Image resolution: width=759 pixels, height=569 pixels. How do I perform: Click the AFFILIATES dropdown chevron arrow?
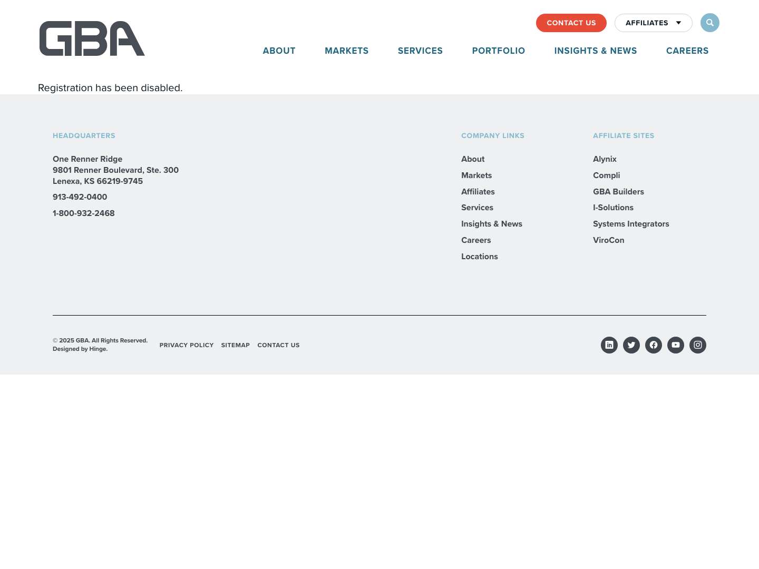coord(678,23)
